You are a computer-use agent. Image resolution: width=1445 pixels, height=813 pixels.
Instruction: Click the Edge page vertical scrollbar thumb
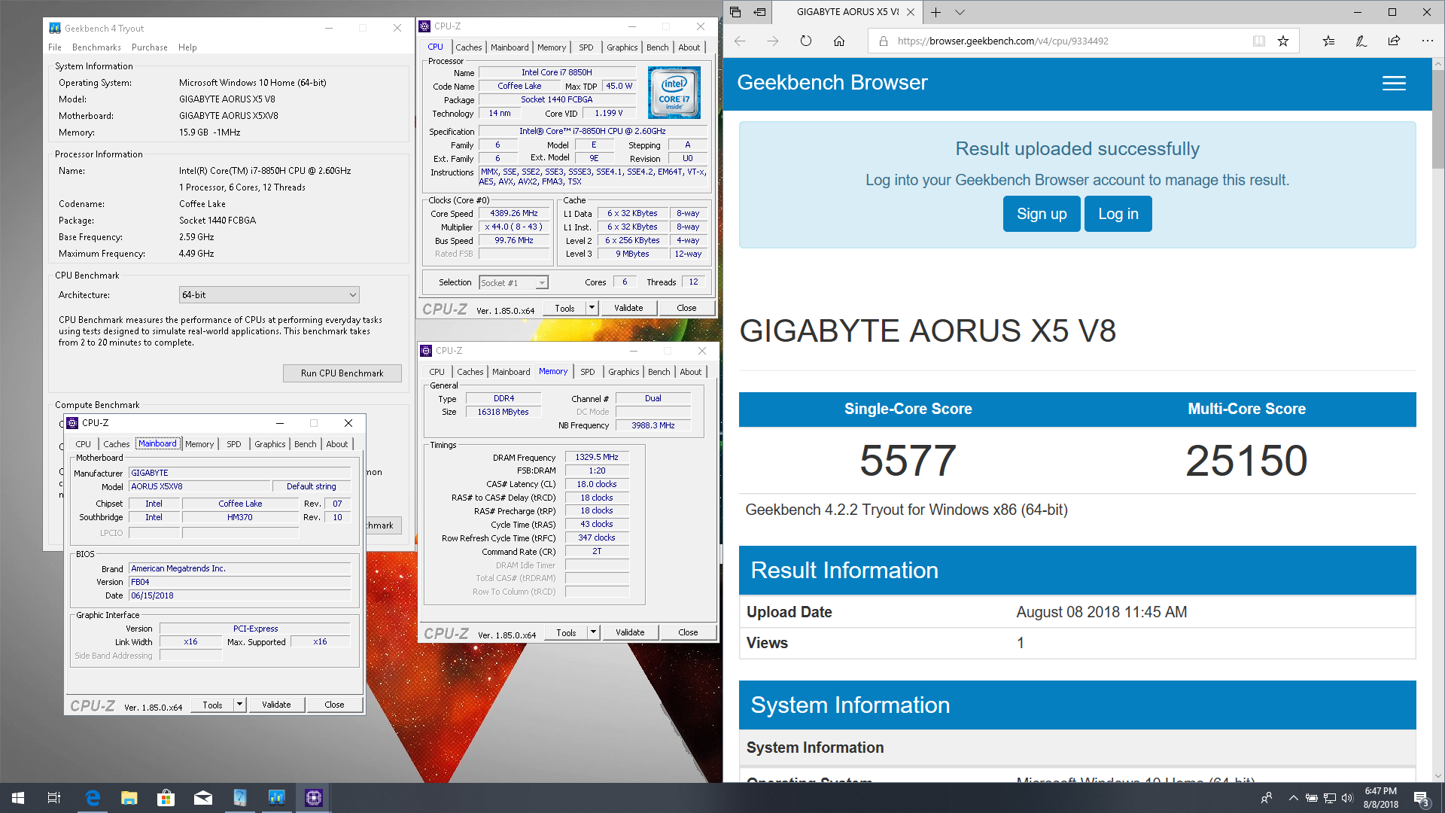point(1437,120)
